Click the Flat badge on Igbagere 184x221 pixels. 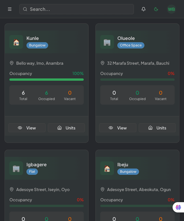pos(32,172)
